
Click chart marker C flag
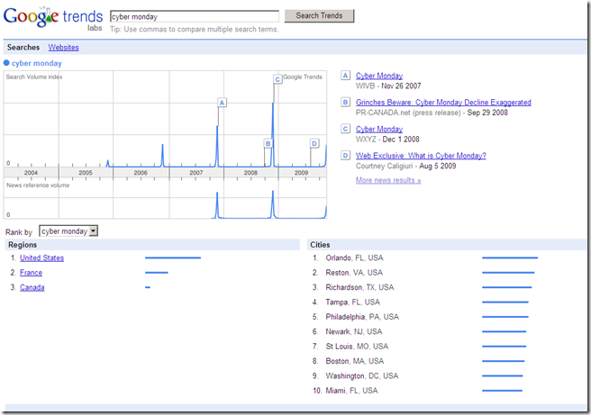277,79
